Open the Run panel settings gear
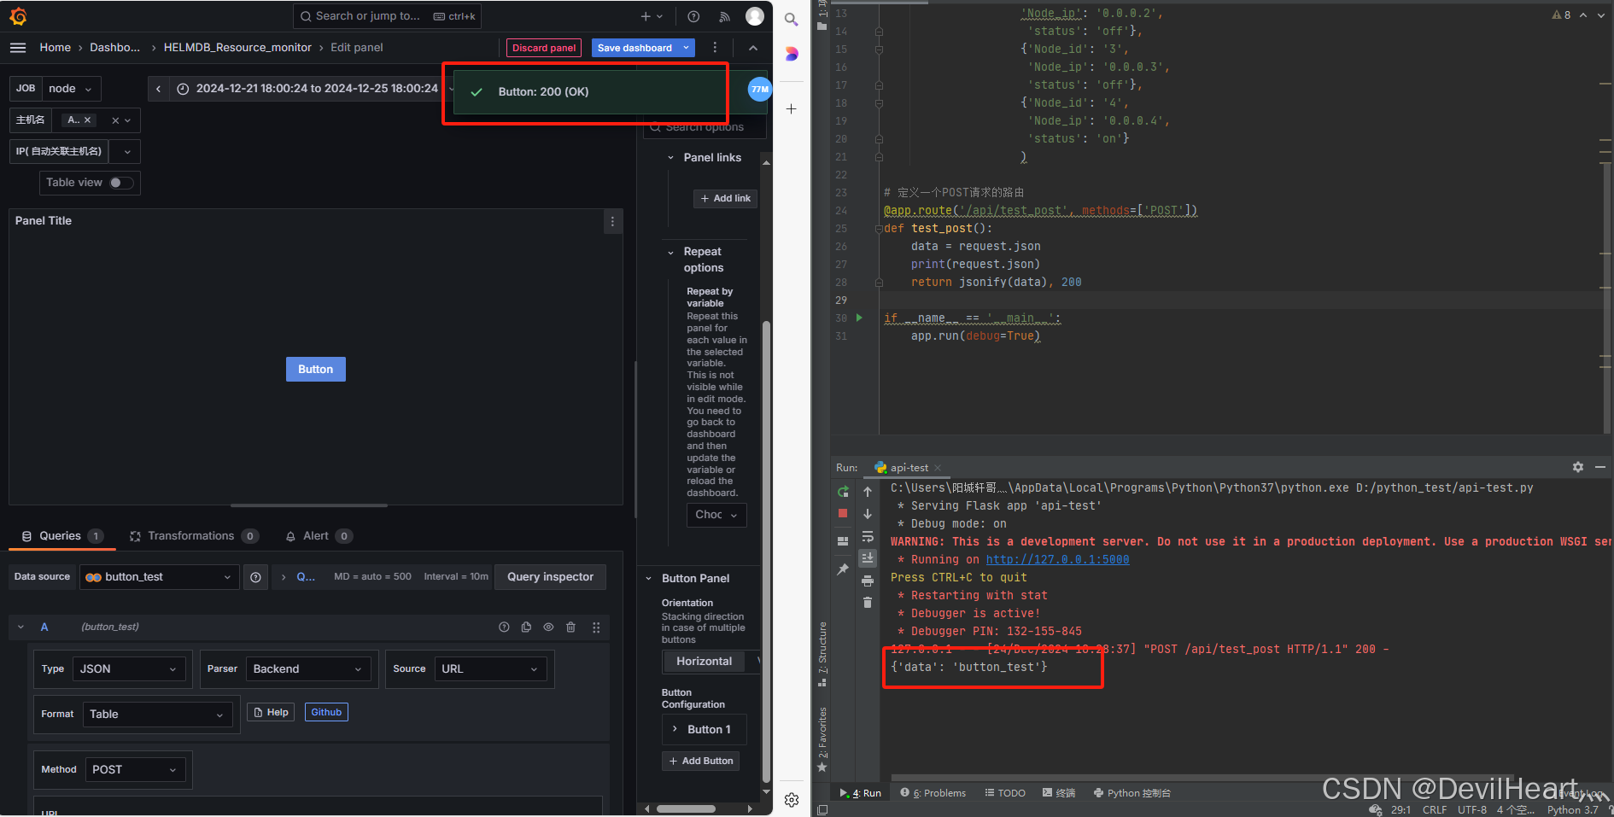The height and width of the screenshot is (817, 1614). click(x=1578, y=467)
